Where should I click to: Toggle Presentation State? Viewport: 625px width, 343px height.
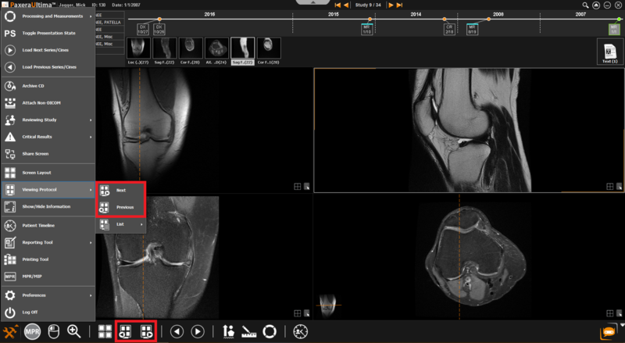click(x=47, y=34)
